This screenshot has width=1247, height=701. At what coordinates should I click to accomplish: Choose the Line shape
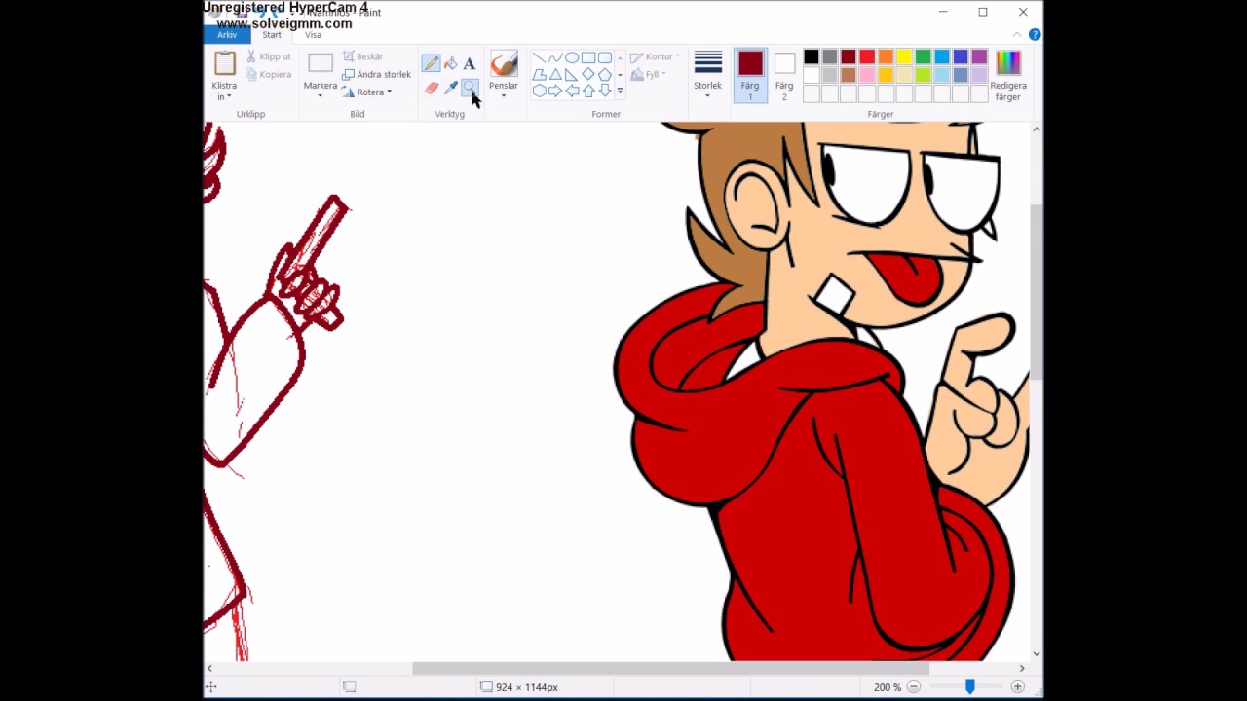[539, 57]
